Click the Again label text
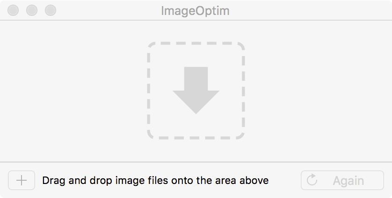The image size is (392, 198). tap(348, 181)
